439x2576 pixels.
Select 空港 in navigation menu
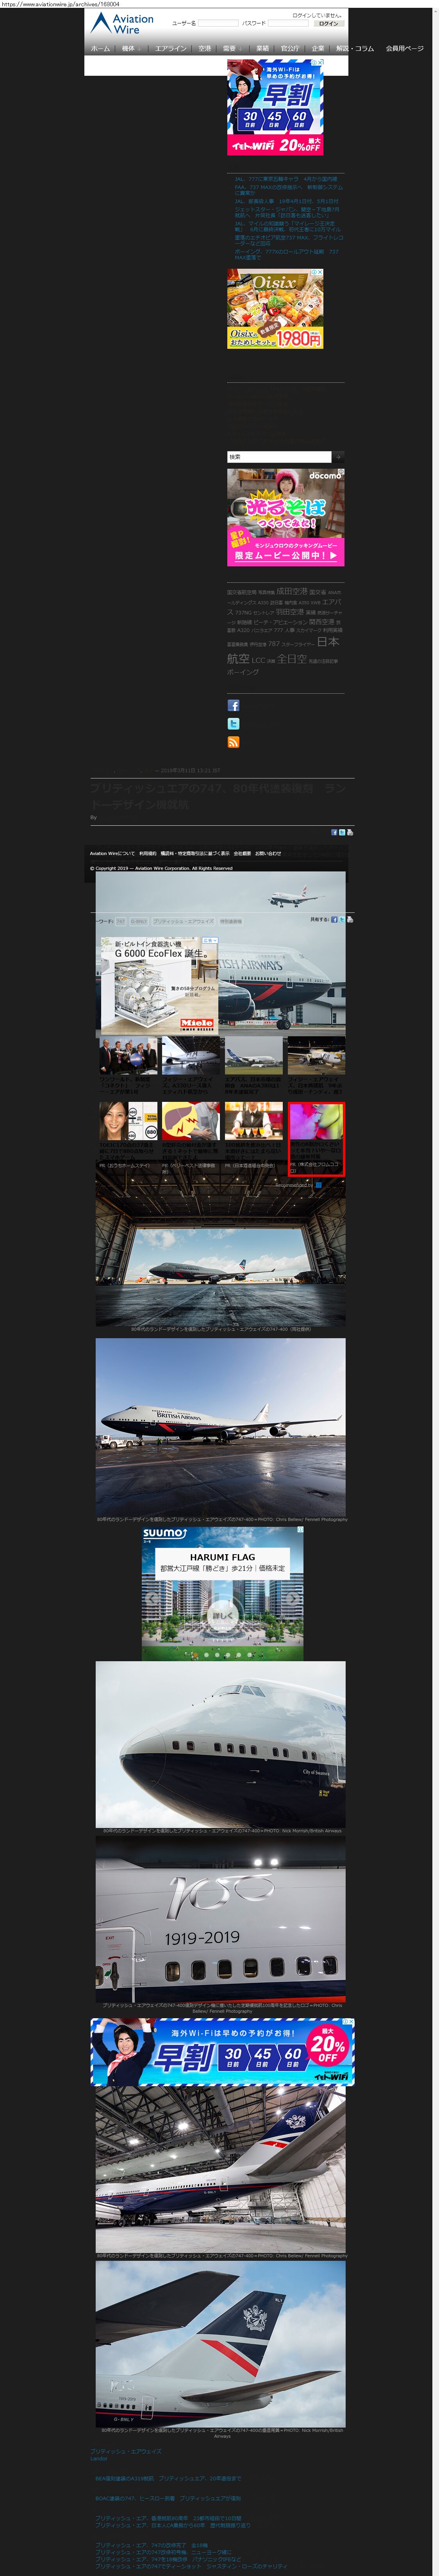[205, 48]
